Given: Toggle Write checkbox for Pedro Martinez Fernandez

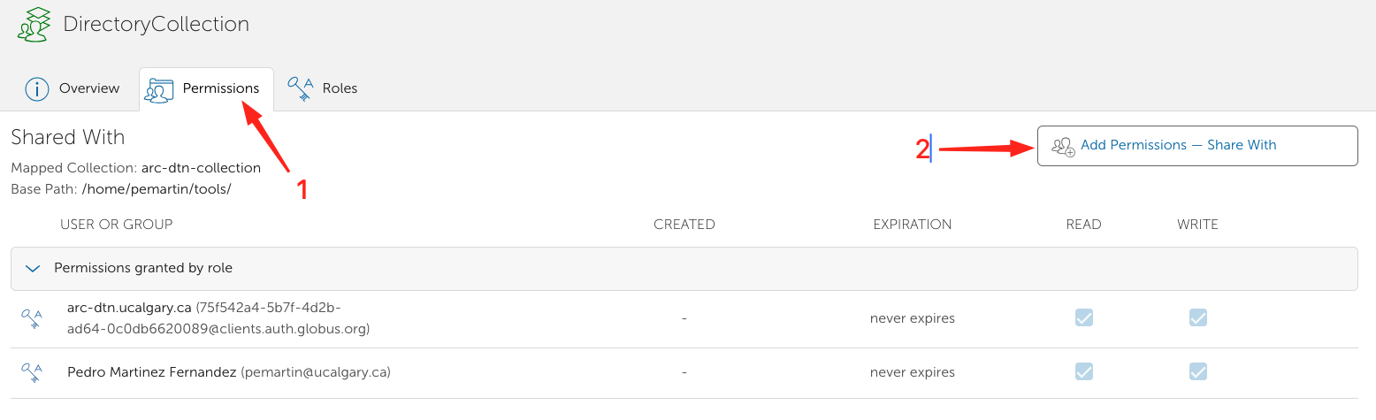Looking at the screenshot, I should click(x=1197, y=372).
